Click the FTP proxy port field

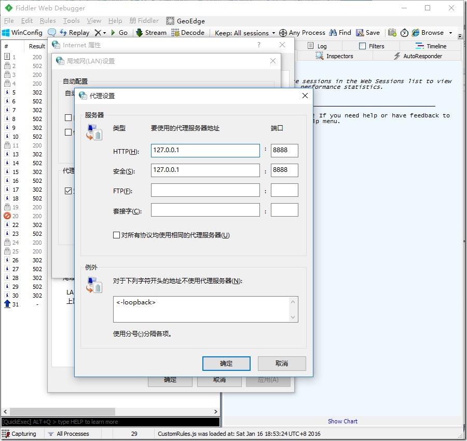click(x=284, y=190)
